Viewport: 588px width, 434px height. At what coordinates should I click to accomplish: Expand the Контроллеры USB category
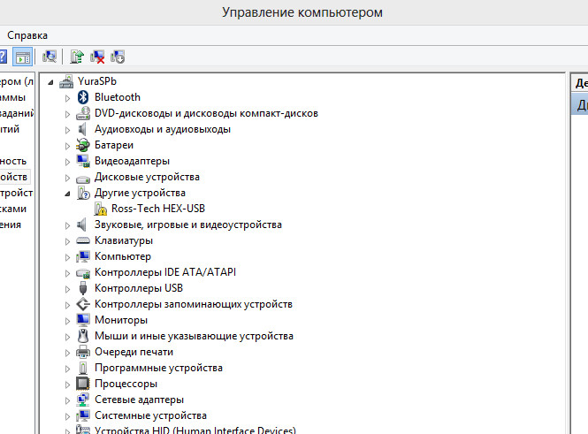click(x=67, y=289)
